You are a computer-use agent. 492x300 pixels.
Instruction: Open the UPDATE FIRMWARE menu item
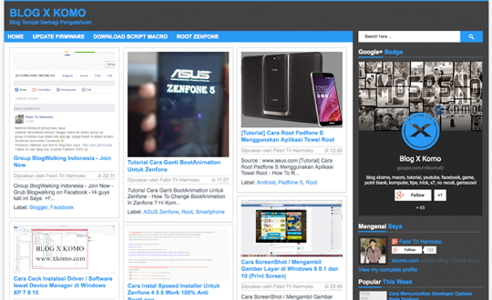tap(58, 36)
